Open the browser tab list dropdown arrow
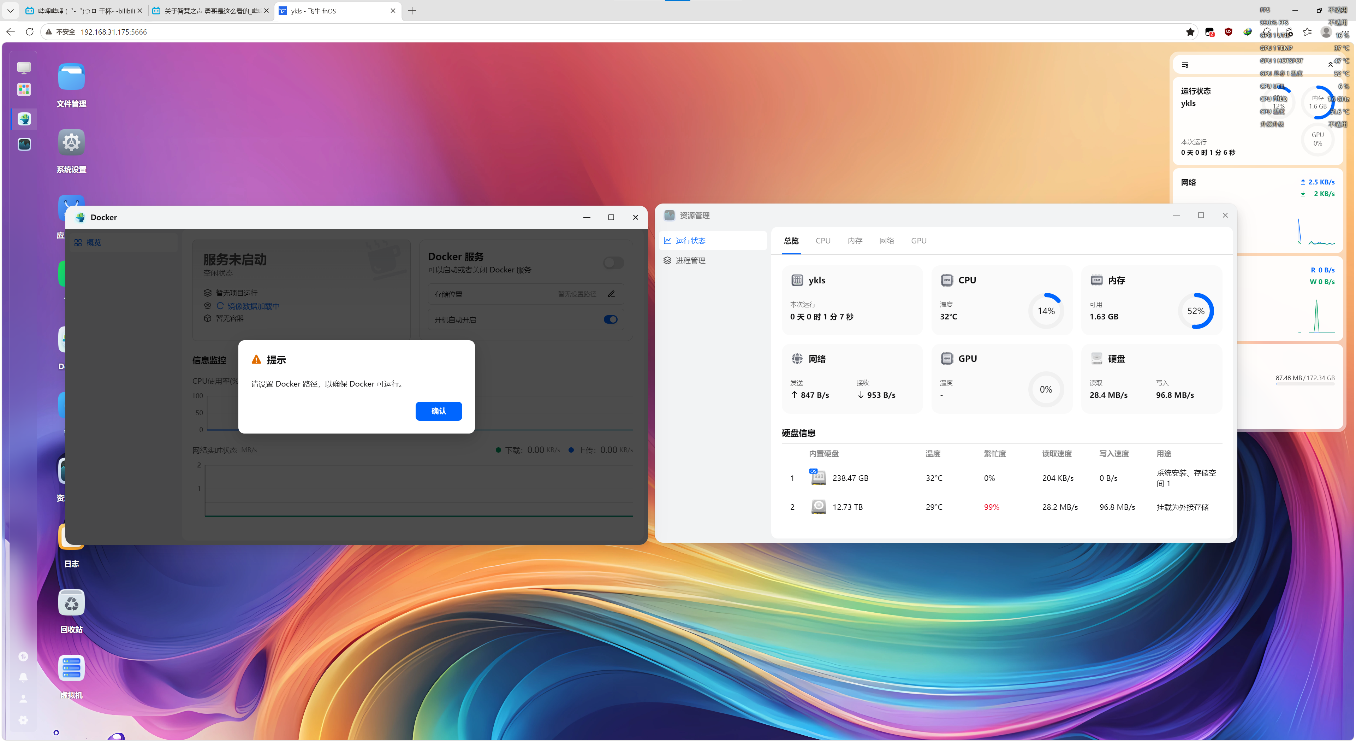Screen dimensions: 1356x742 click(x=10, y=11)
